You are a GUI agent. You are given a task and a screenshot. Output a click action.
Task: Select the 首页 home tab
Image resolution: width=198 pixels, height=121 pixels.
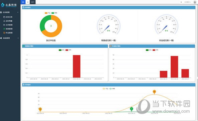click(x=33, y=2)
